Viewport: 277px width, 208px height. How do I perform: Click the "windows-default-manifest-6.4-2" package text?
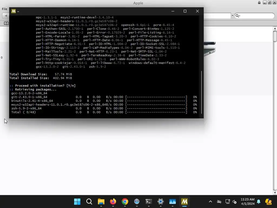[157, 63]
